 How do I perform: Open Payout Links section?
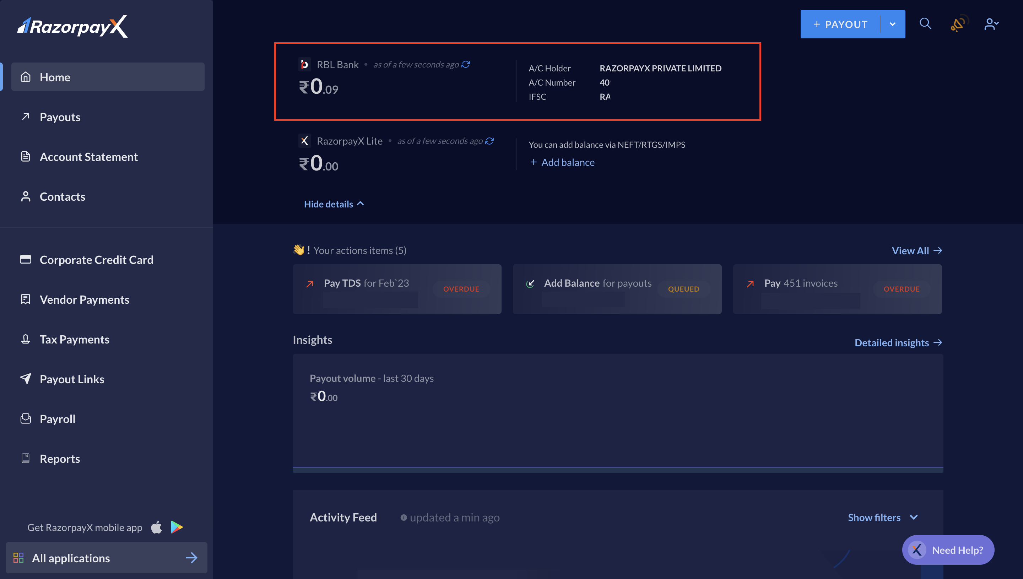[x=72, y=379]
